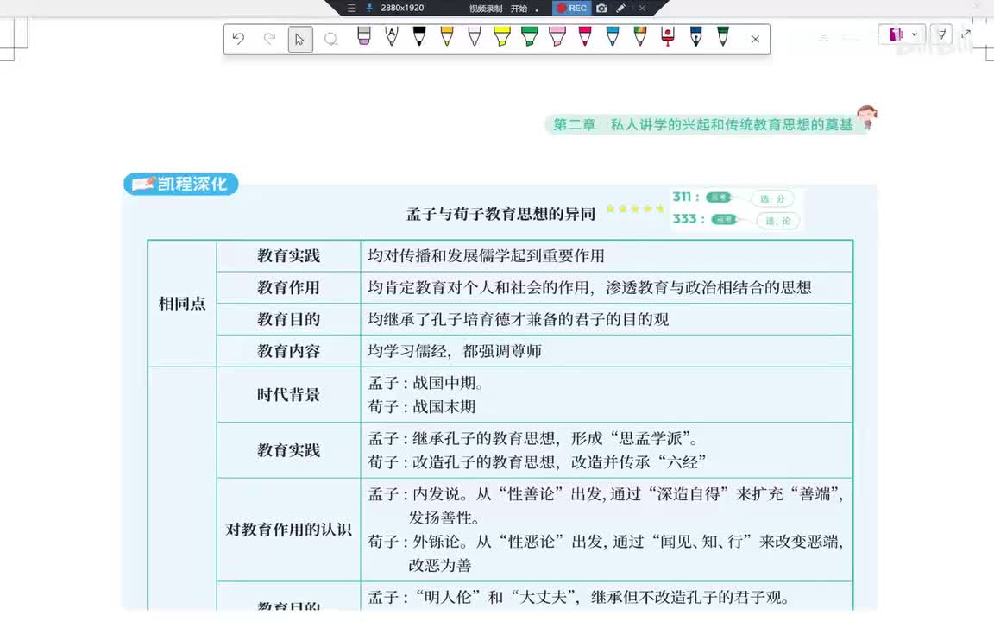Click the pin icon on recorder bar
This screenshot has width=994, height=621.
369,9
